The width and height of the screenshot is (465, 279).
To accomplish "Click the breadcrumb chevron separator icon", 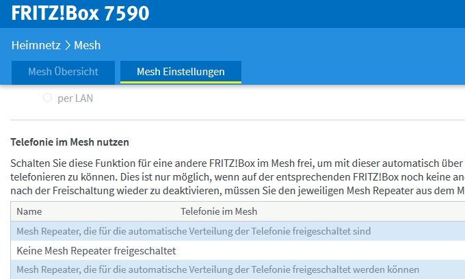I will click(68, 45).
